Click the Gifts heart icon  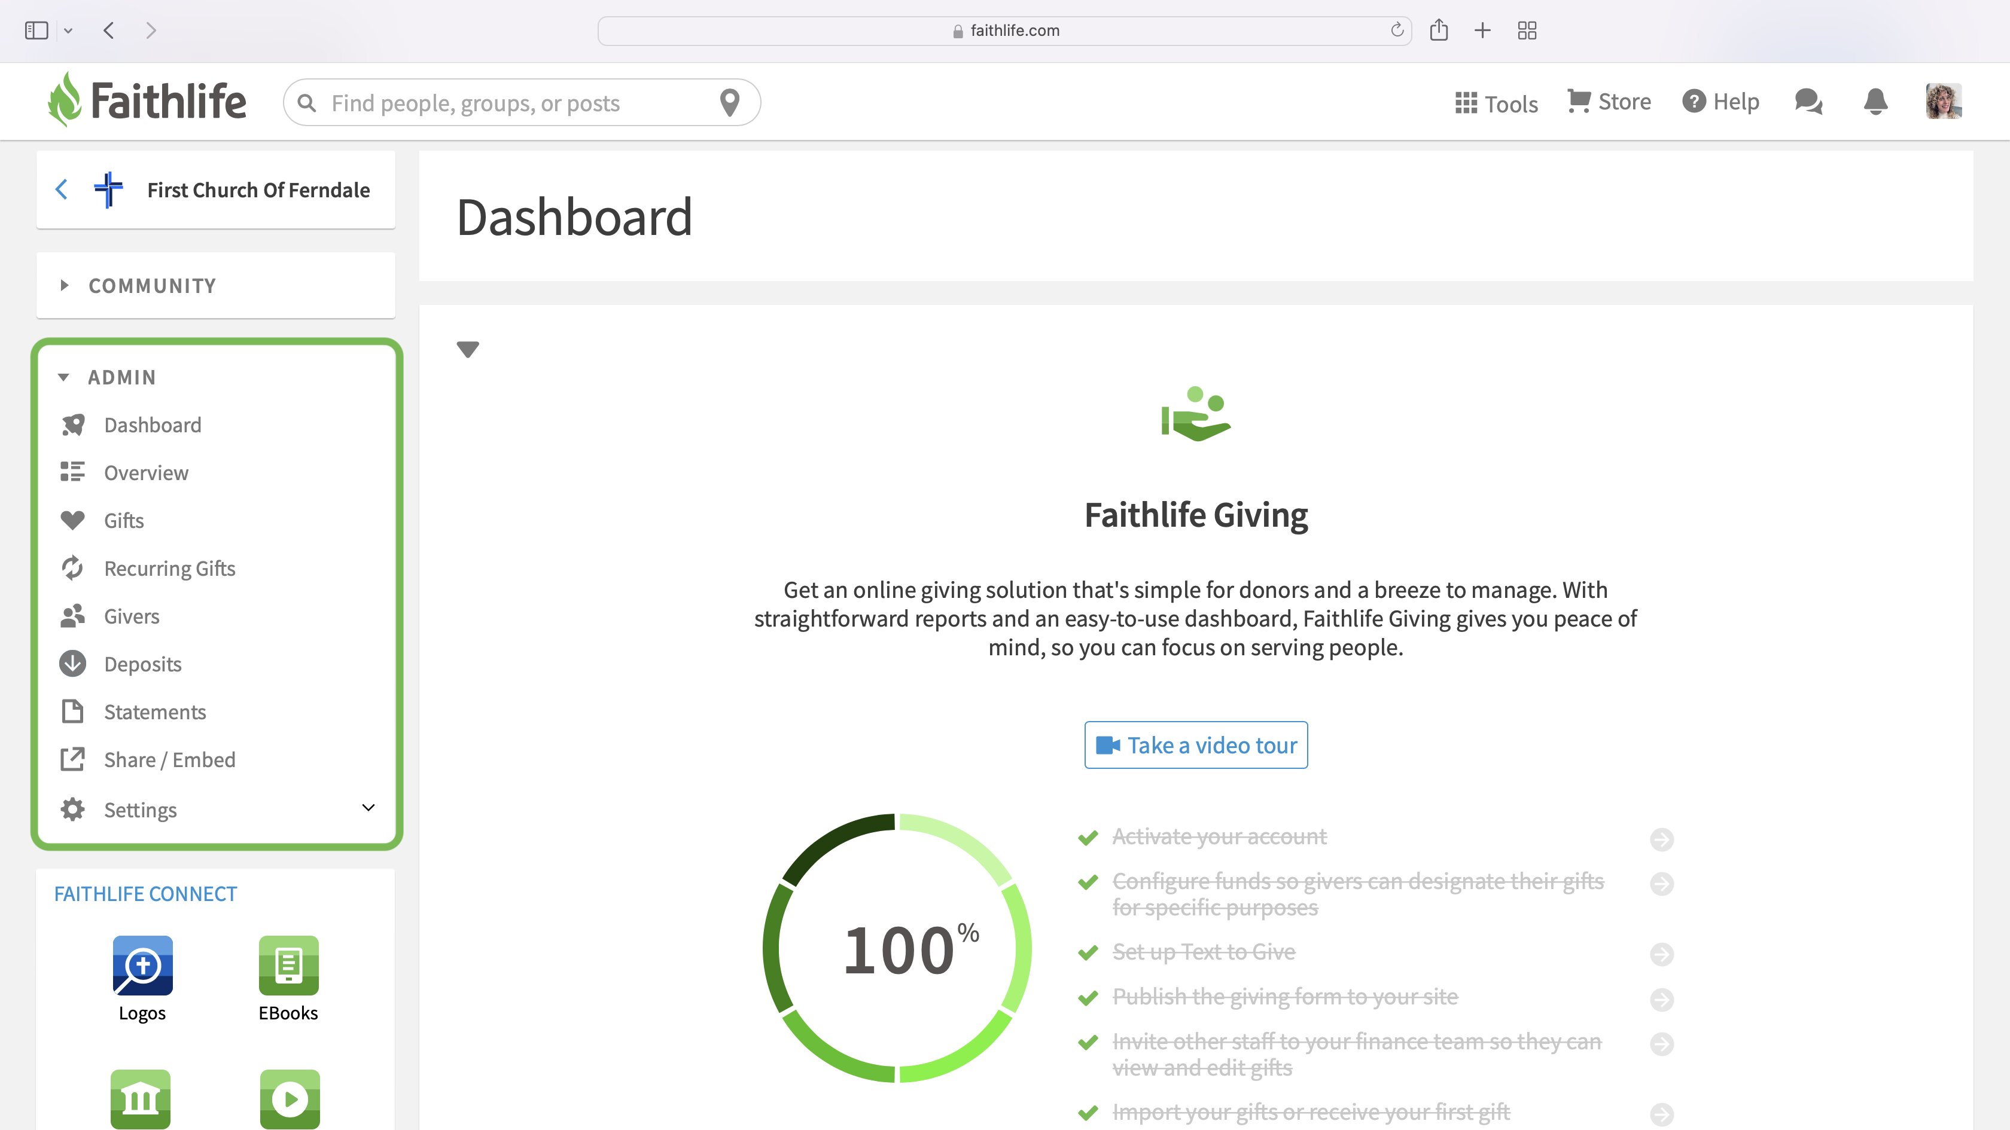tap(72, 520)
